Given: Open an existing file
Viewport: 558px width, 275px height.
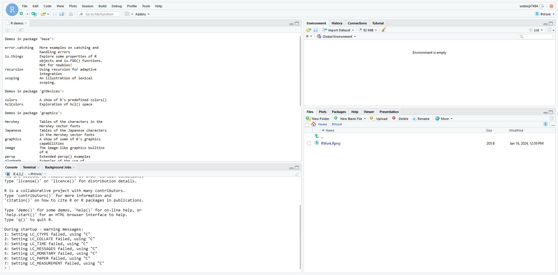Looking at the screenshot, I should pyautogui.click(x=43, y=14).
